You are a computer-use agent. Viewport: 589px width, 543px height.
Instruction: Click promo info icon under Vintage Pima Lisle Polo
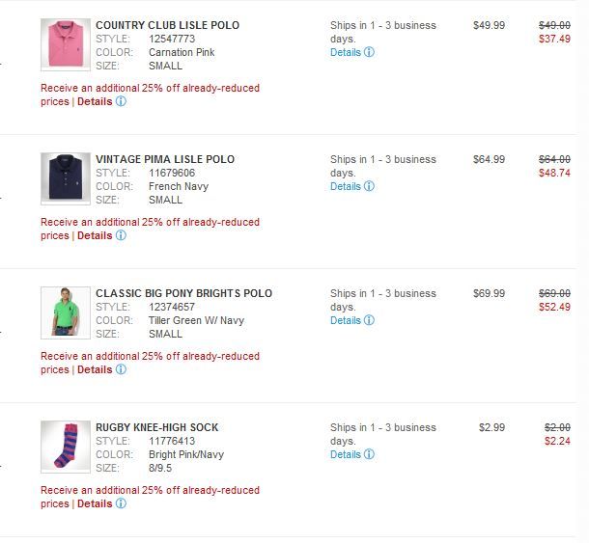[121, 235]
